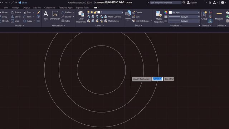
Task: Select the Dimension tool
Action: tap(55, 15)
